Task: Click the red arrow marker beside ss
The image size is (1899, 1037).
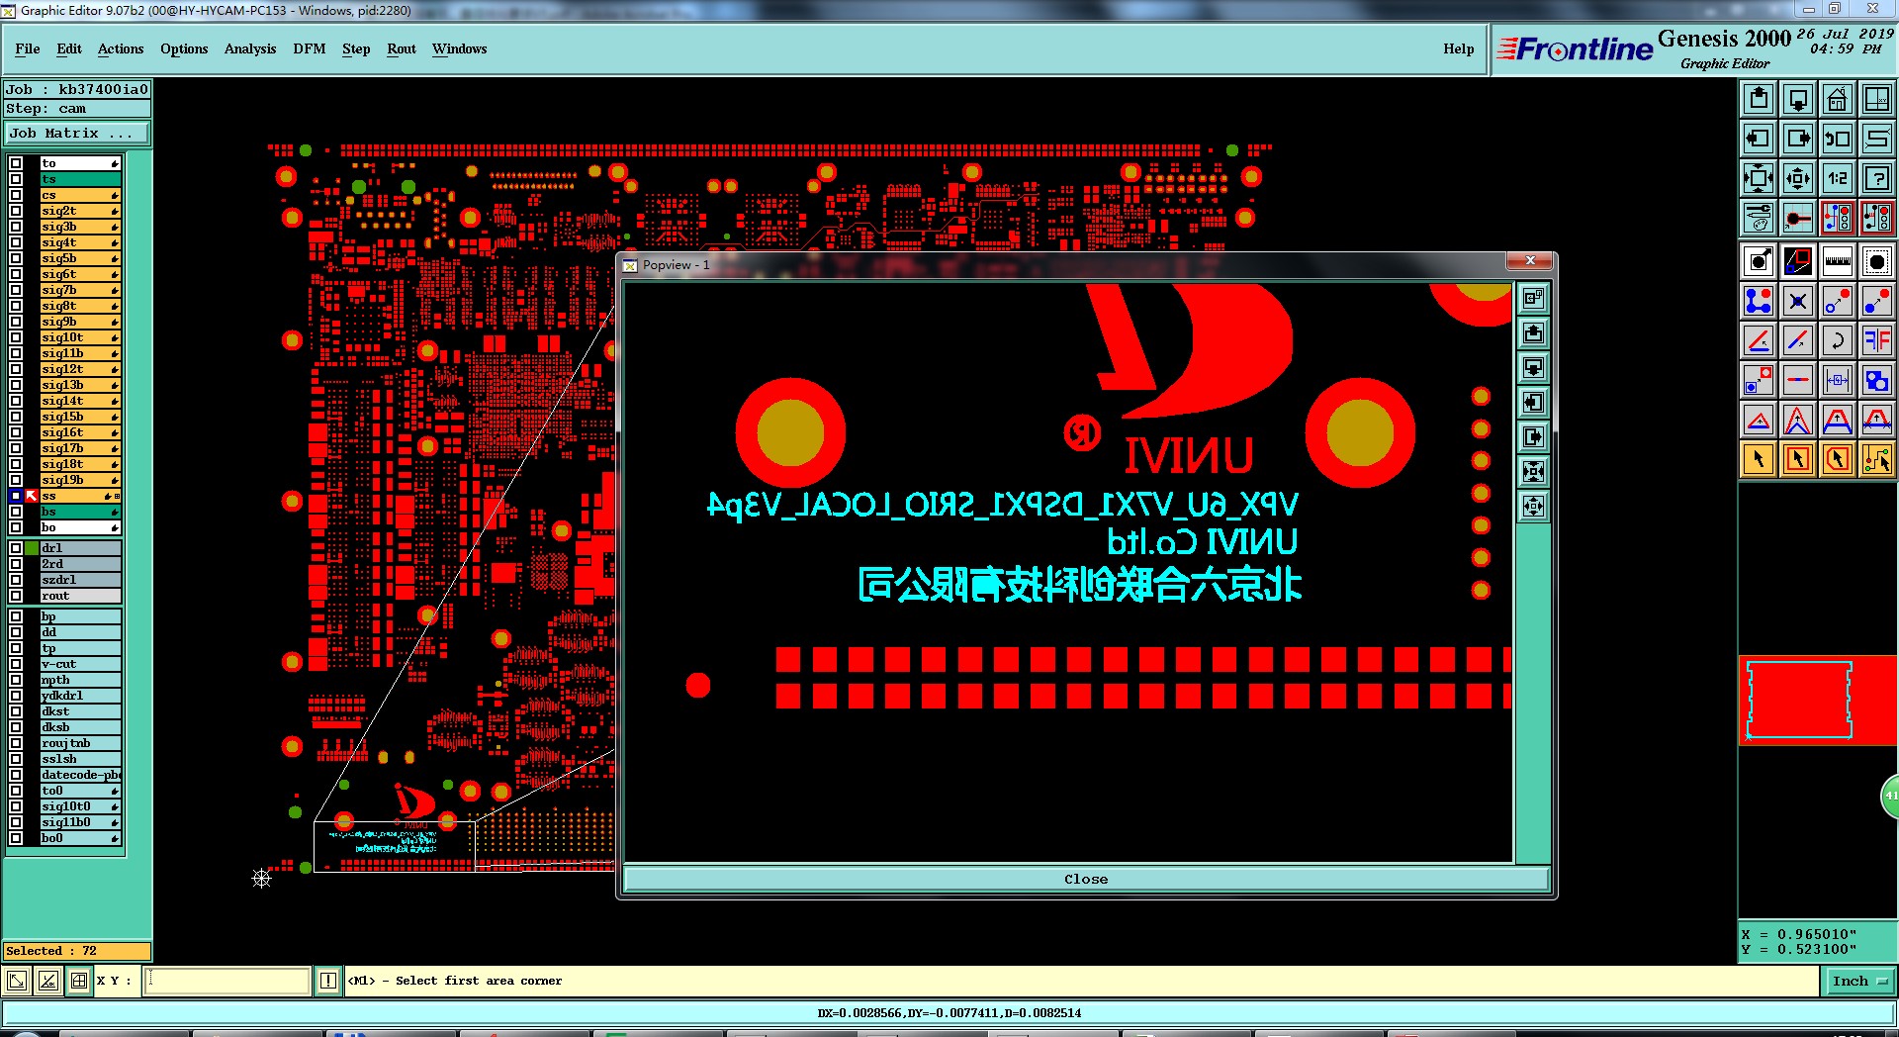Action: pyautogui.click(x=32, y=496)
